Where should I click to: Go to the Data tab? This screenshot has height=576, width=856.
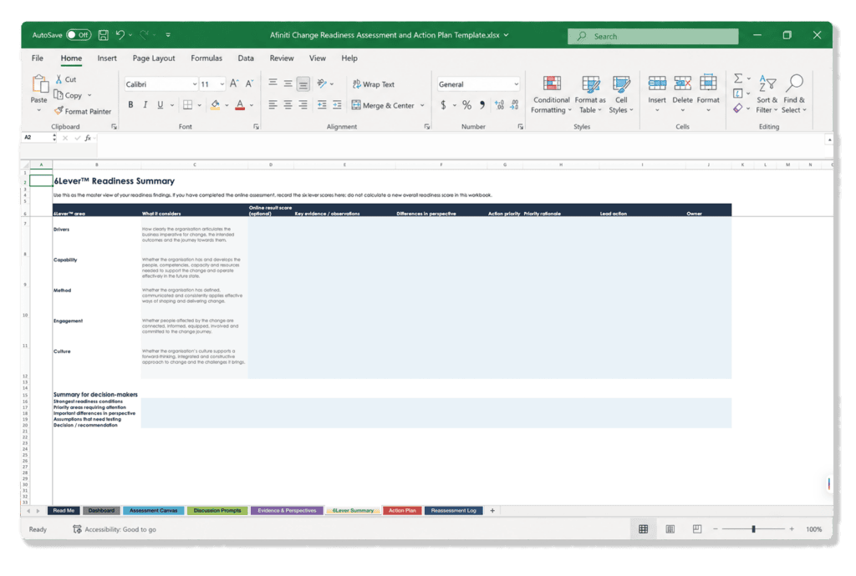pos(246,58)
